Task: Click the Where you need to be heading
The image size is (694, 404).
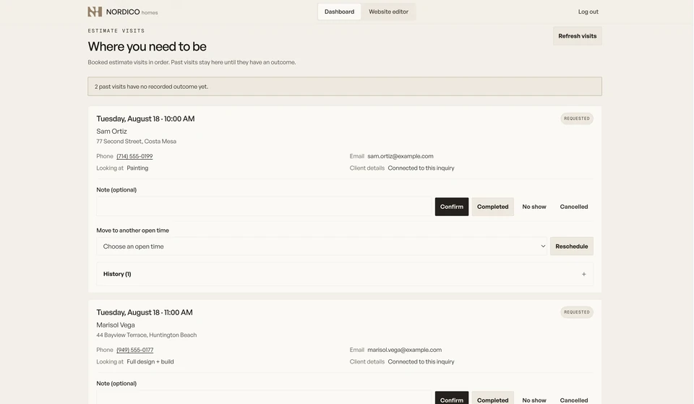Action: (x=147, y=46)
